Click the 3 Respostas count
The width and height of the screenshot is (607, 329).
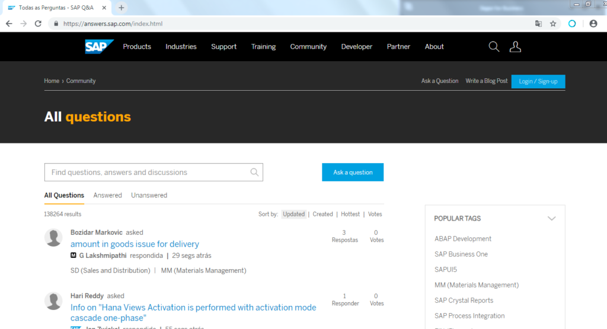point(344,236)
